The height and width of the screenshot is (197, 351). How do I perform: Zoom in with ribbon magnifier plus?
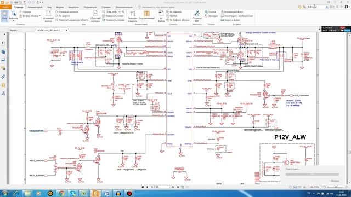[x=123, y=12]
